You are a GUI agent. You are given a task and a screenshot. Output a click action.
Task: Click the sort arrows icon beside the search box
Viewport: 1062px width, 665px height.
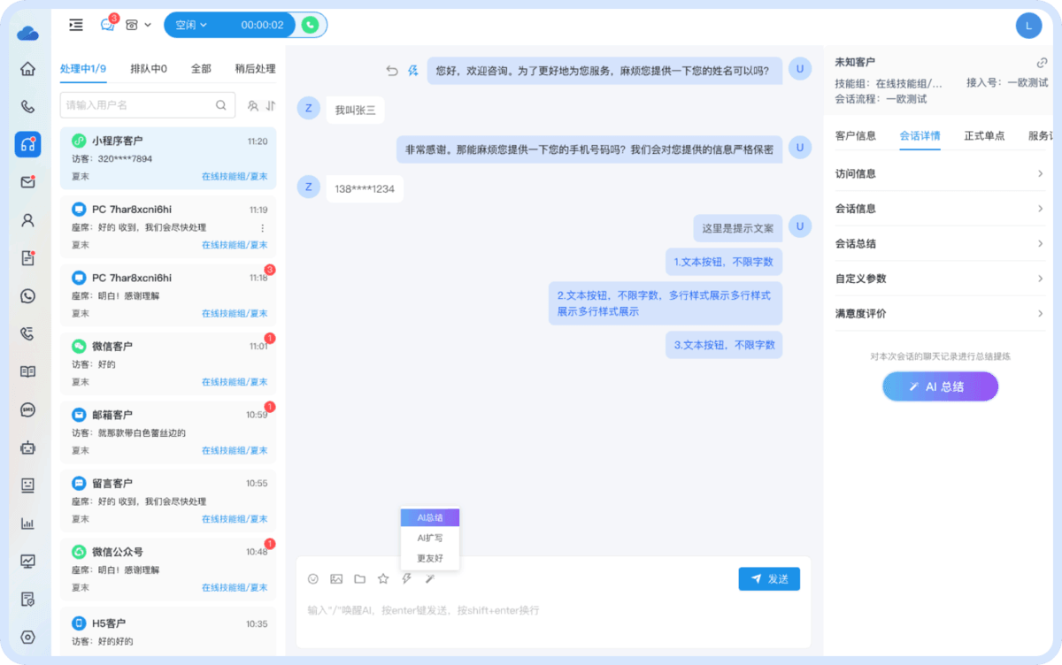(x=270, y=105)
